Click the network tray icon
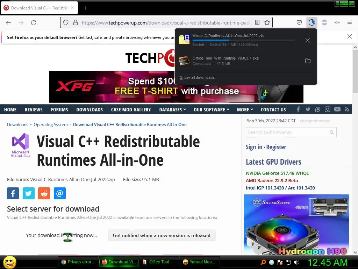 [288, 262]
